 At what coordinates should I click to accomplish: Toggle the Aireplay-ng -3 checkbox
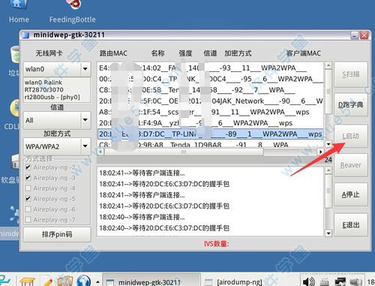coord(28,178)
